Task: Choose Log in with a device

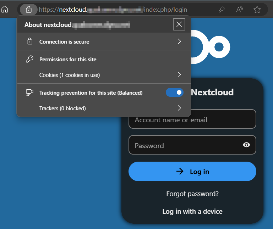Action: tap(192, 211)
